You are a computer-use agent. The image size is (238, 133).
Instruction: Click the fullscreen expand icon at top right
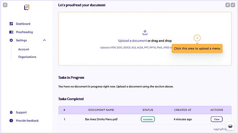[233, 5]
